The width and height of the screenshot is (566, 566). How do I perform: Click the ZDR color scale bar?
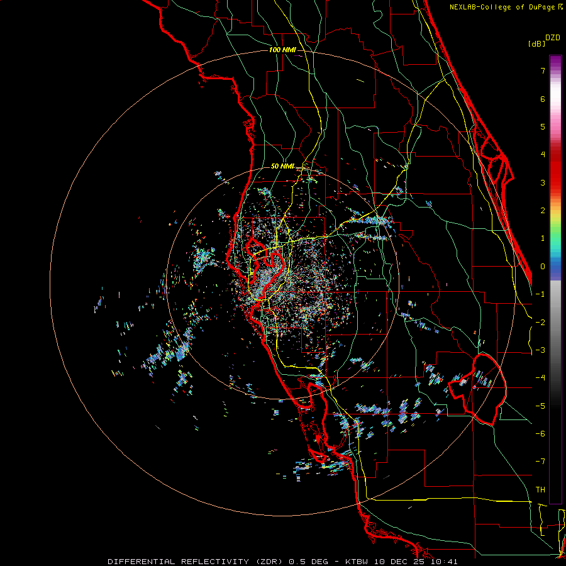tap(555, 279)
